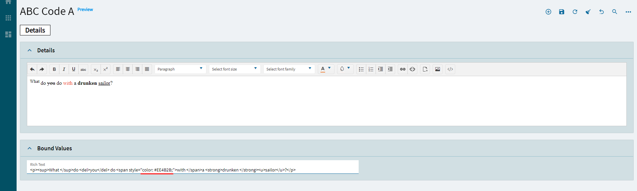
Task: Justify the text
Action: click(x=147, y=69)
